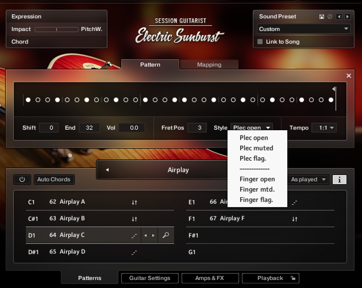Open the As played dropdown

[x=308, y=180]
